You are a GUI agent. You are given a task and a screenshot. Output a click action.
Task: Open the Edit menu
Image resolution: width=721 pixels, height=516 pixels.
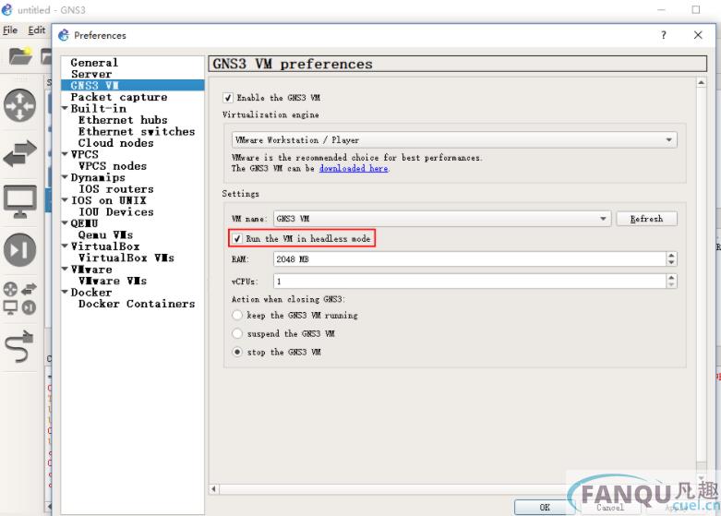[36, 30]
